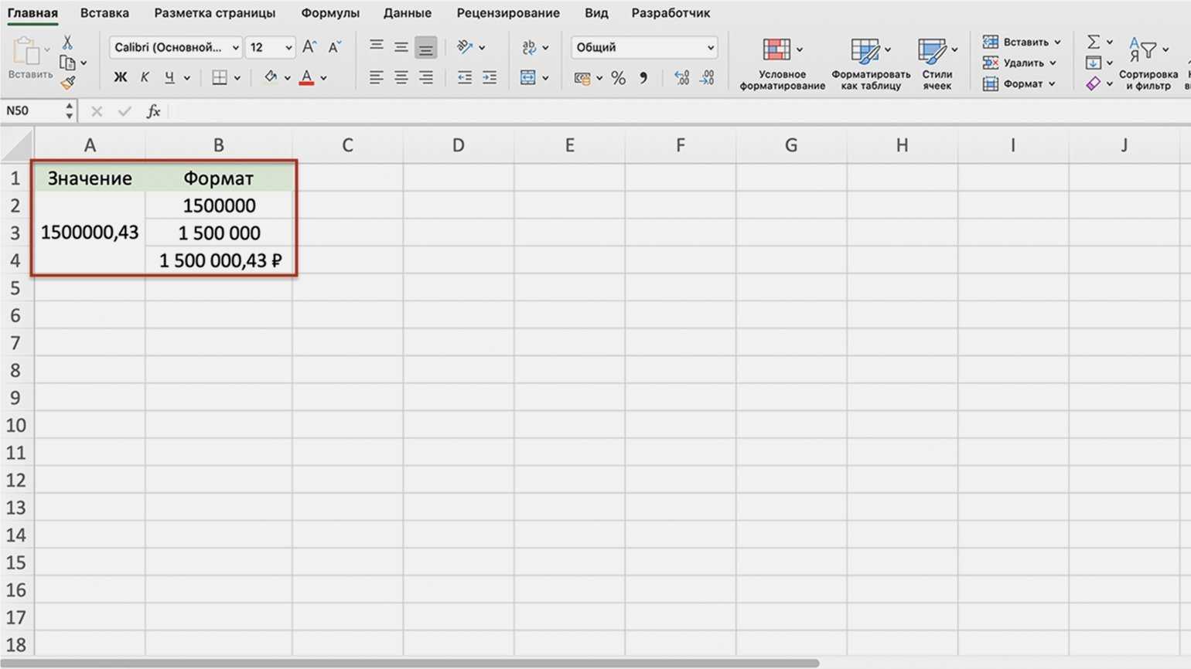Screen dimensions: 1191x669
Task: Click the insert function fx icon
Action: click(x=153, y=111)
